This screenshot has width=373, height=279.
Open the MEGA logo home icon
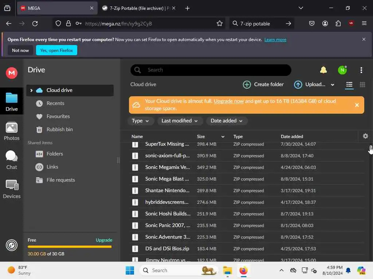coord(11,73)
